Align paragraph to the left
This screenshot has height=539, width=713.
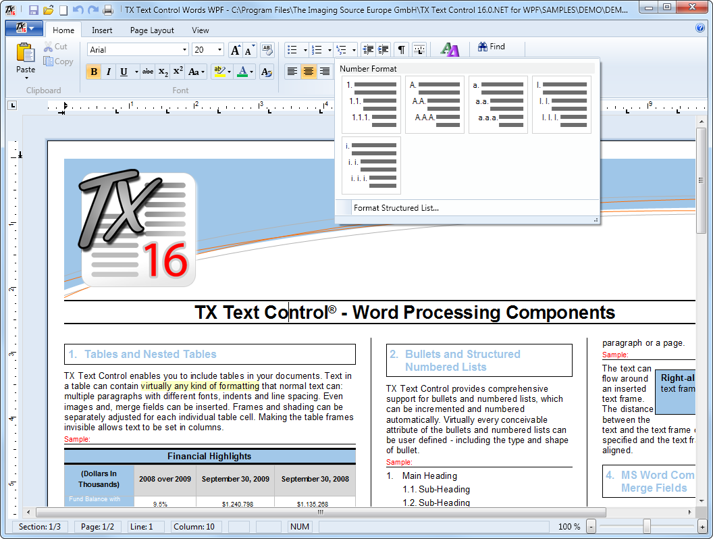coord(292,72)
